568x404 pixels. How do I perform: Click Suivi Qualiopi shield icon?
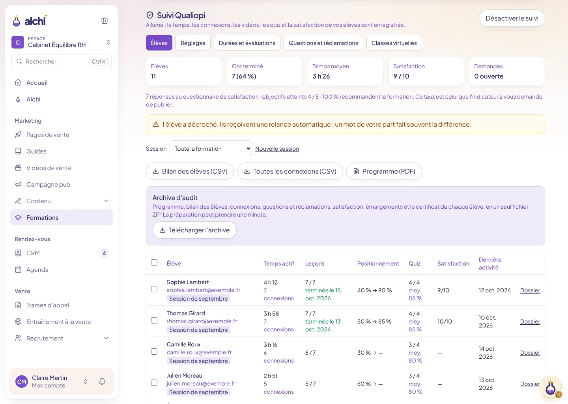pyautogui.click(x=150, y=15)
